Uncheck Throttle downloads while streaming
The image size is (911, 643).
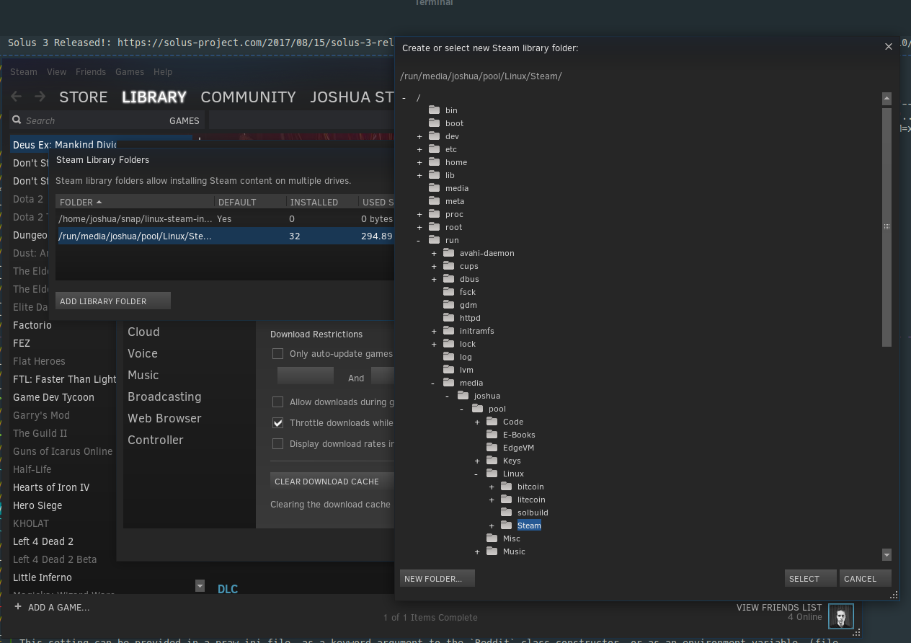277,422
